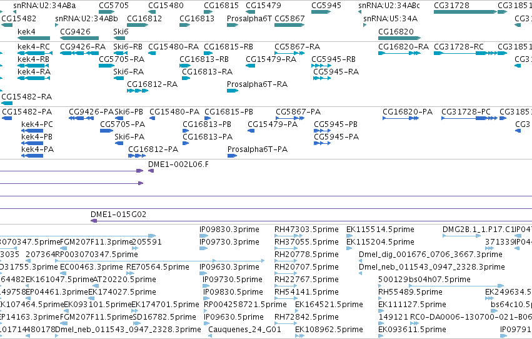
Task: Select EST Cauquenes_24_G01
Action: coord(244,330)
